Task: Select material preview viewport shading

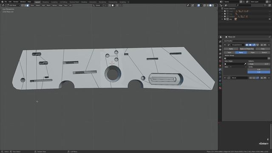Action: pyautogui.click(x=213, y=6)
